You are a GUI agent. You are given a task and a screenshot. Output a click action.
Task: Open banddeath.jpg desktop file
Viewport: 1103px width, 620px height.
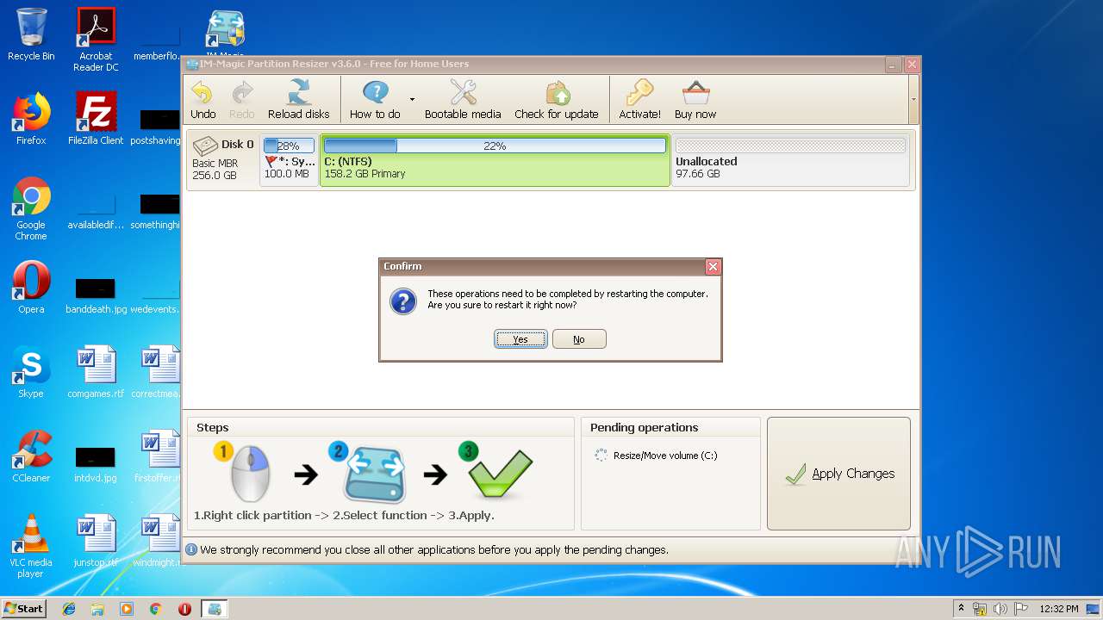point(96,294)
